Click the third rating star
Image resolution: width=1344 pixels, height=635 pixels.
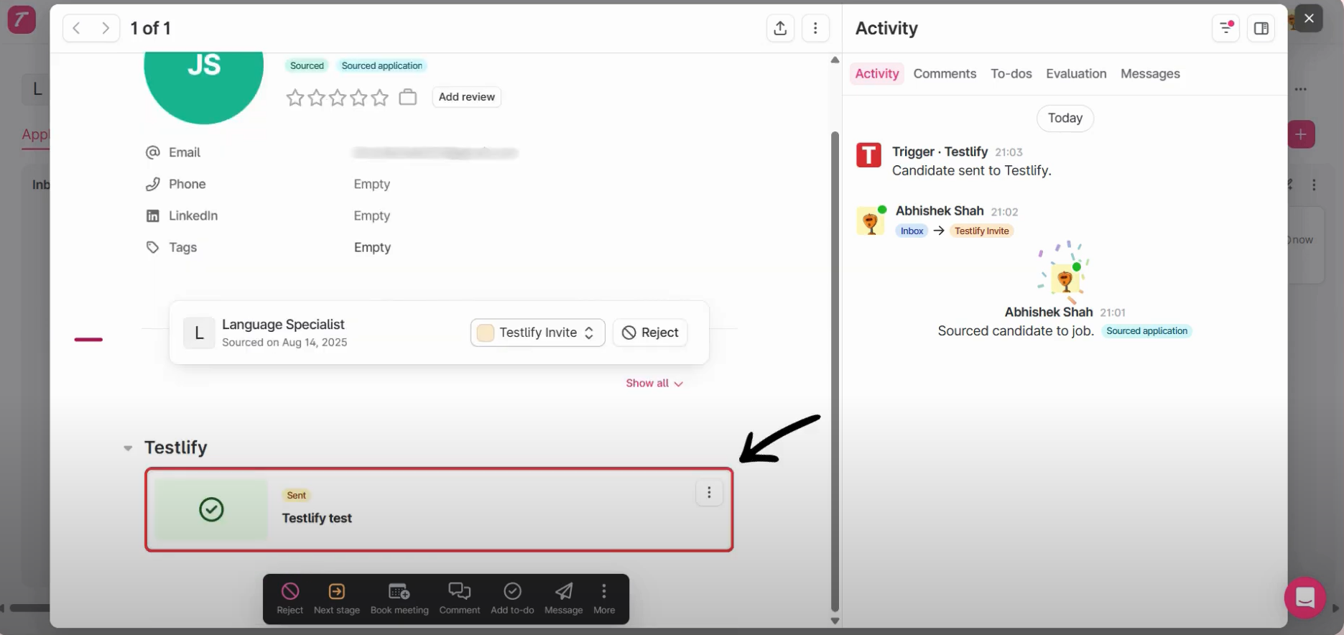338,97
